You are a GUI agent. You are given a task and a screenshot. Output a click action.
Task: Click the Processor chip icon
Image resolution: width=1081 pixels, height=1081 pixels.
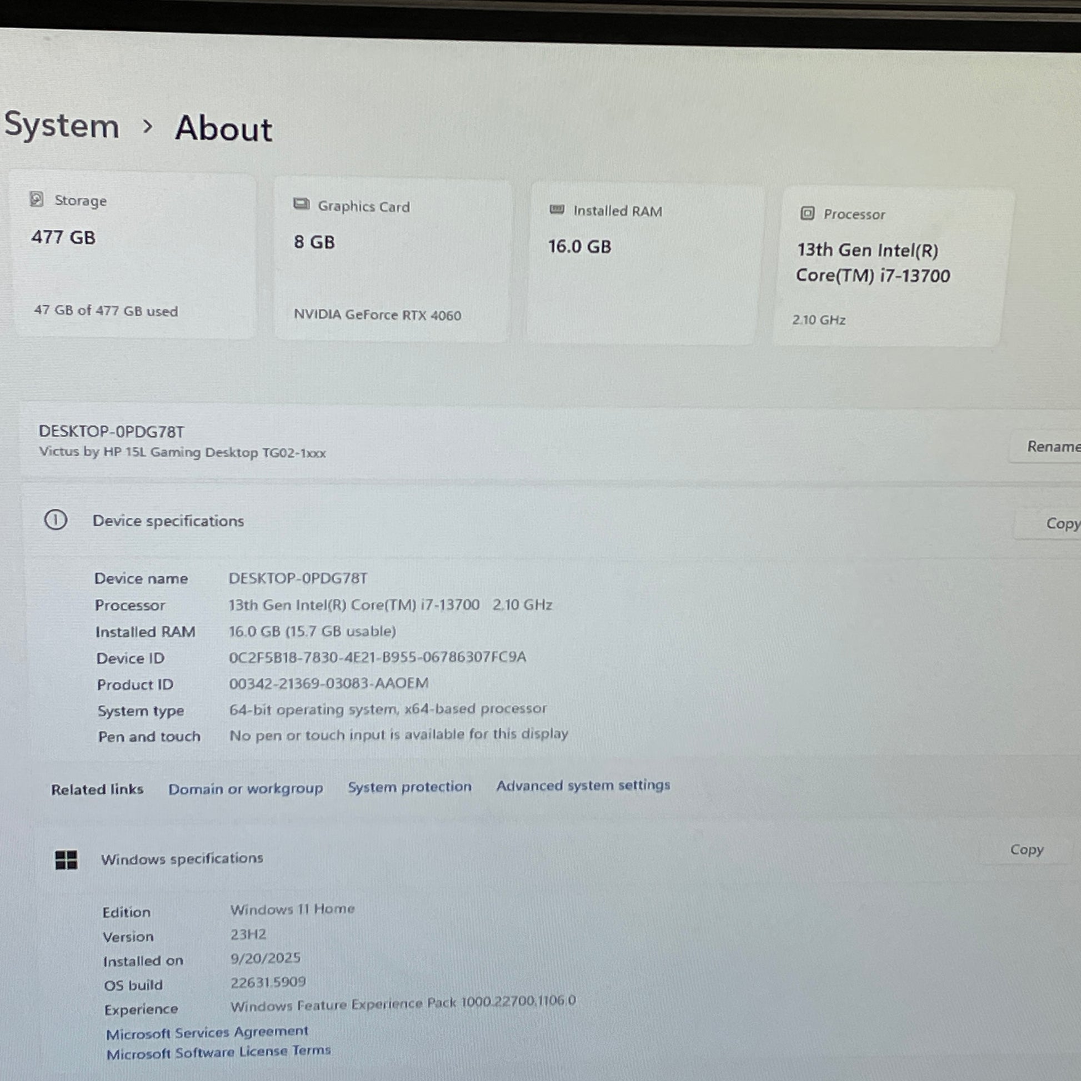click(807, 213)
